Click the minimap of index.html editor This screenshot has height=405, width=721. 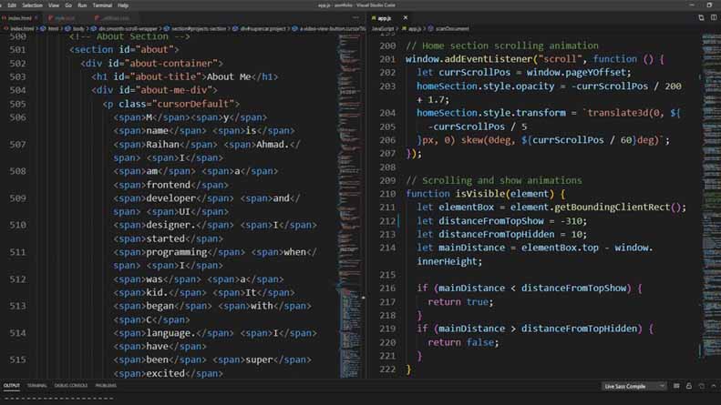(352, 206)
